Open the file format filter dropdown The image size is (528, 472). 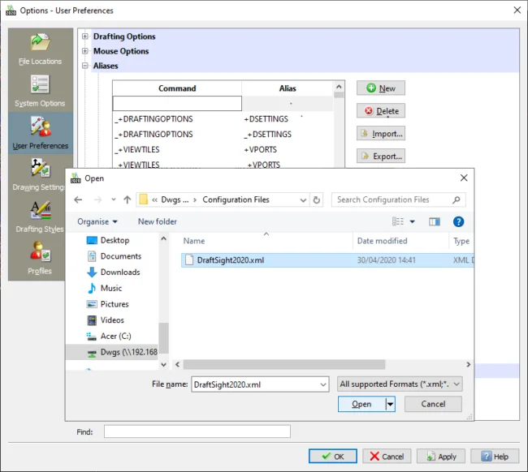coord(400,384)
